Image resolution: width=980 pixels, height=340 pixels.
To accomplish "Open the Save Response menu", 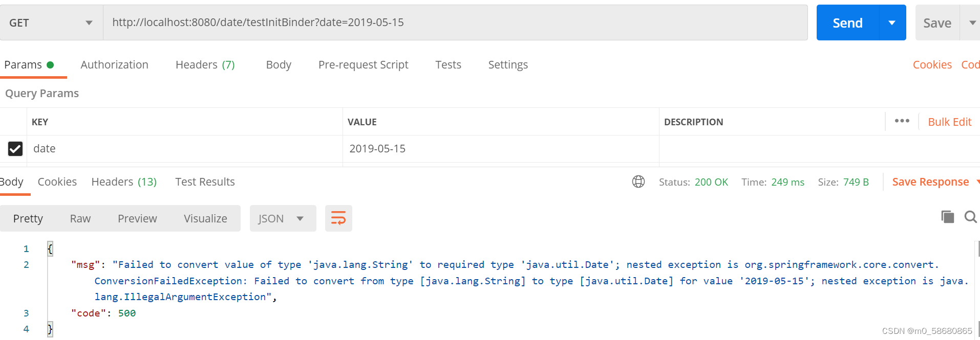I will (x=930, y=182).
